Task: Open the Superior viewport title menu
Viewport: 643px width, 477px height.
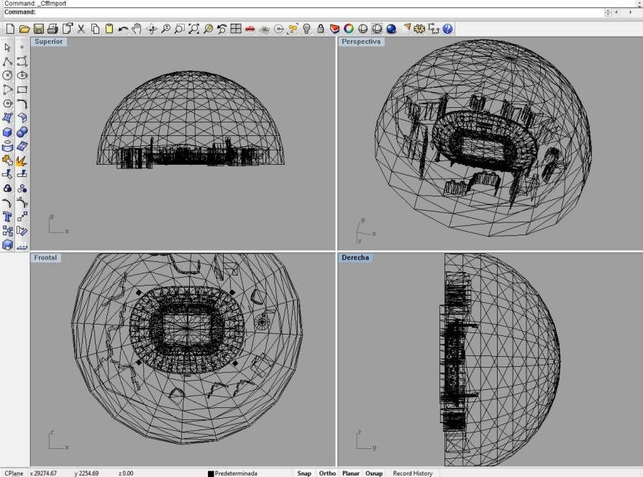Action: 49,42
